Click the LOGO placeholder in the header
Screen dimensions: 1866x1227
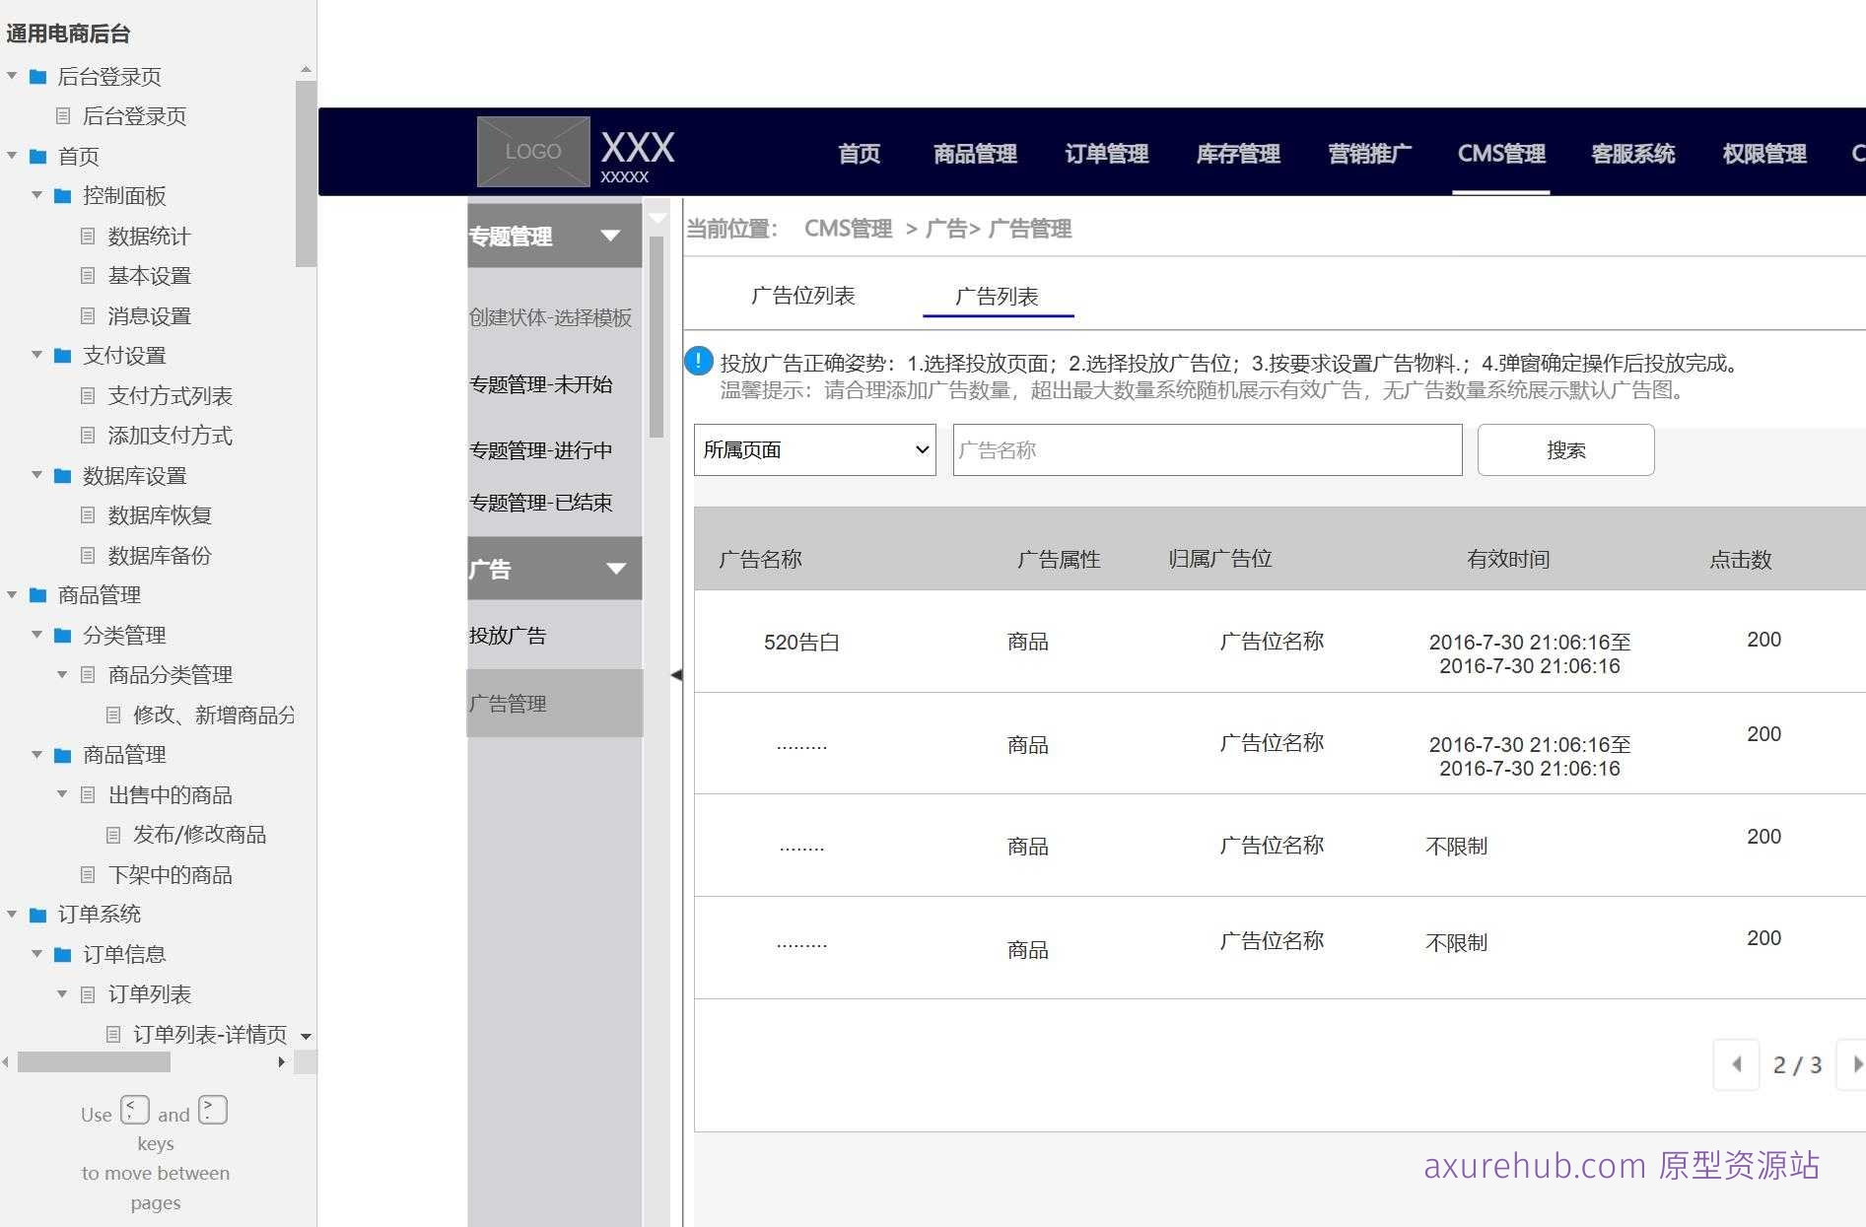(x=531, y=151)
